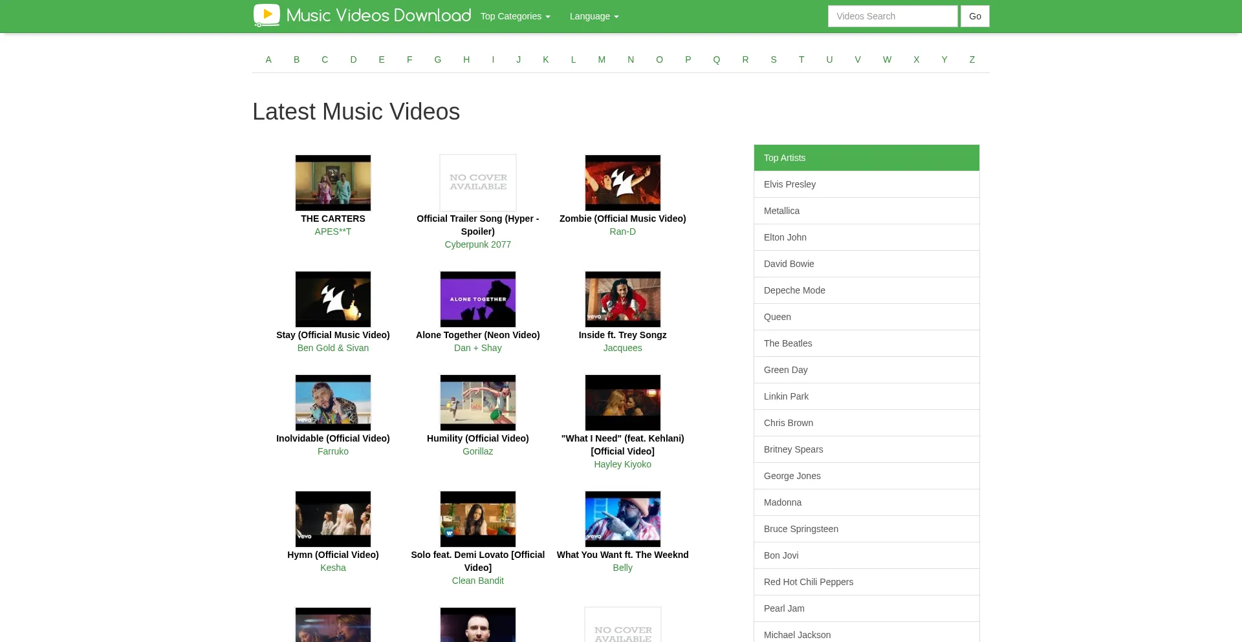Viewport: 1242px width, 642px height.
Task: Select Red Hot Chili Peppers entry
Action: pyautogui.click(x=867, y=582)
